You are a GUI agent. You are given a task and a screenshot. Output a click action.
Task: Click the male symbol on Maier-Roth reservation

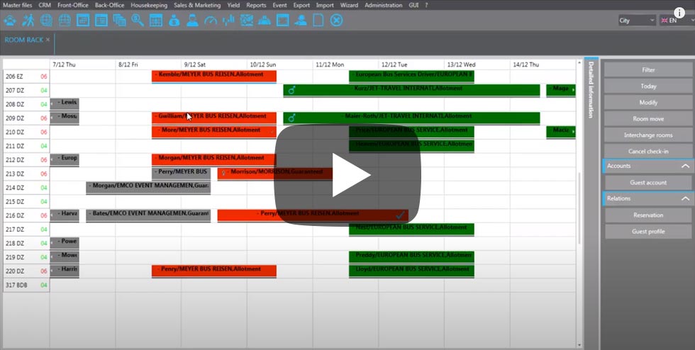coord(291,118)
